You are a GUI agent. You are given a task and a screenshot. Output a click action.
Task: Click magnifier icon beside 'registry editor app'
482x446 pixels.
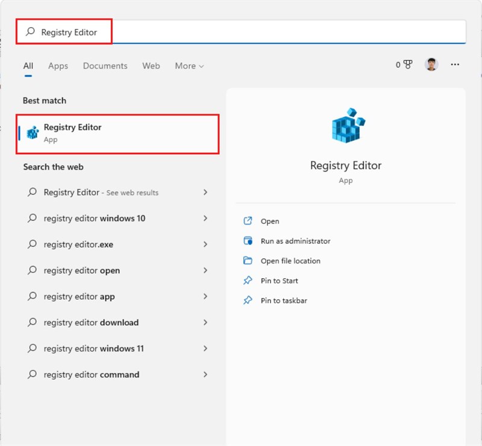pos(32,296)
